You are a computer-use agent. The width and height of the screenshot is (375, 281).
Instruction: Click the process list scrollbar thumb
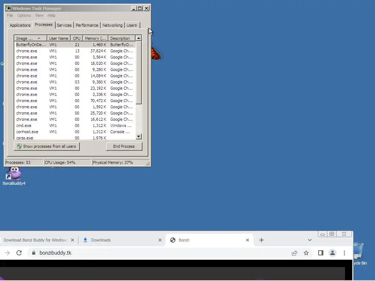(139, 73)
